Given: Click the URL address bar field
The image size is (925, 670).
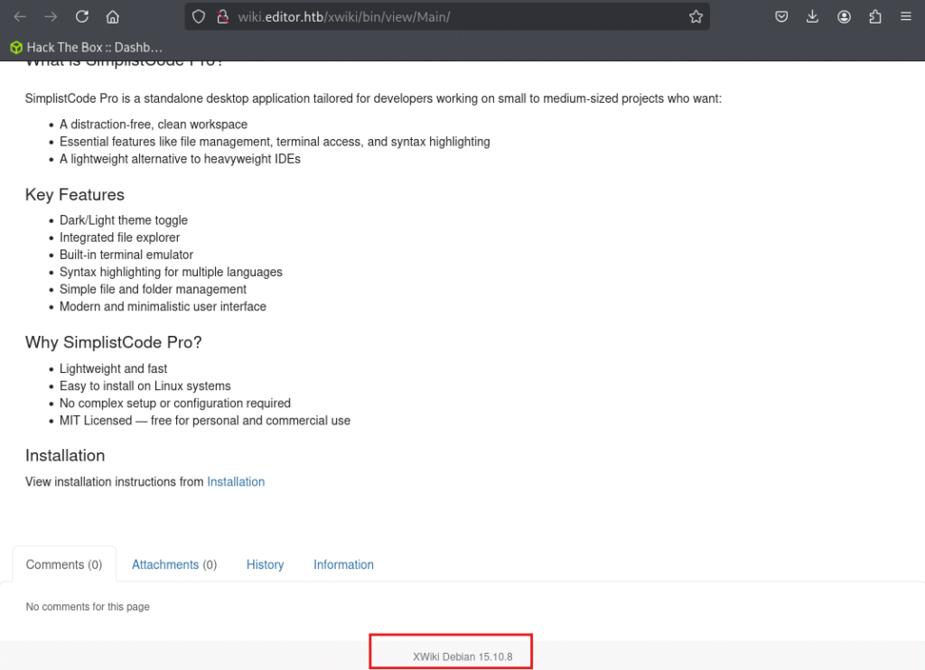Looking at the screenshot, I should (x=447, y=16).
